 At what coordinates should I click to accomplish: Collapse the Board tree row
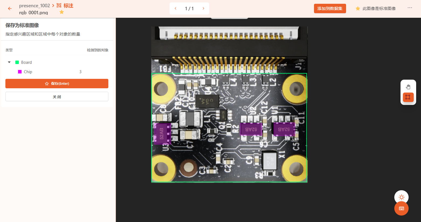point(9,62)
